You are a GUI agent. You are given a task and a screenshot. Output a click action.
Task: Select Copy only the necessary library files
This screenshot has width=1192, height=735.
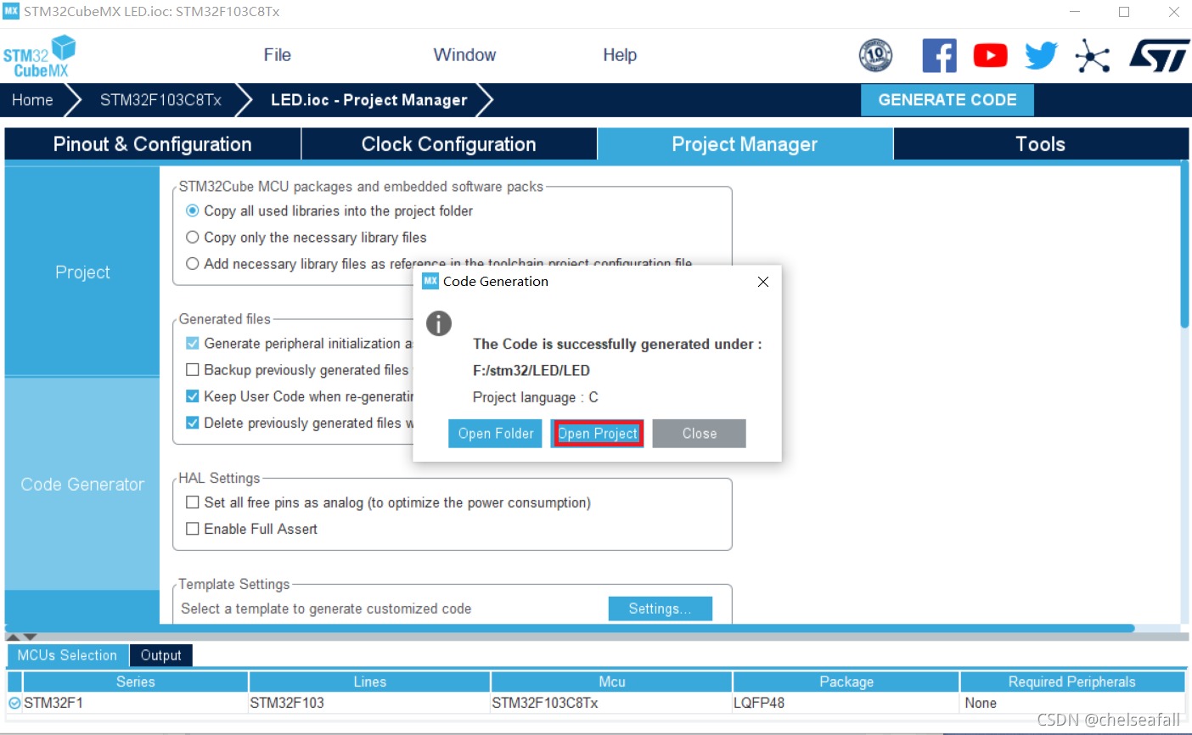tap(193, 237)
